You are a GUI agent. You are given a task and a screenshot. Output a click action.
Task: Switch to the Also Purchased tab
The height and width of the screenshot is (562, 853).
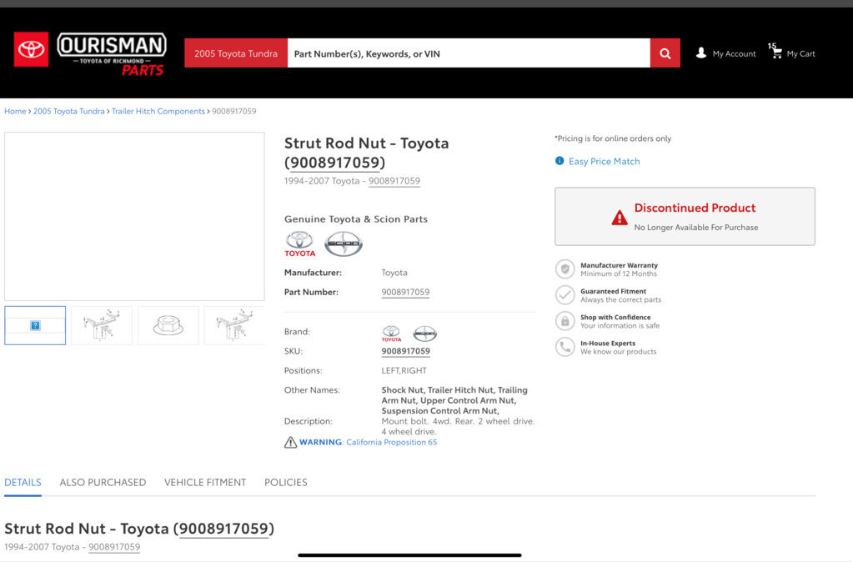(x=103, y=482)
